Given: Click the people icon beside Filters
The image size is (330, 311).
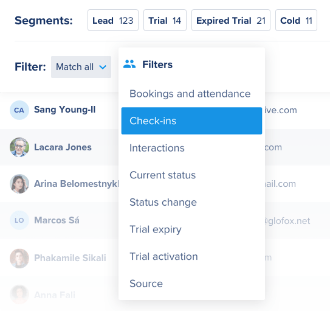Looking at the screenshot, I should [x=129, y=65].
